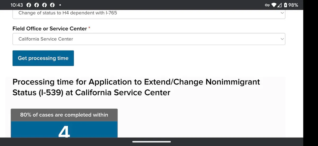Tap the Android gesture navigation pill
Viewport: 318px width, 146px height.
tap(152, 142)
